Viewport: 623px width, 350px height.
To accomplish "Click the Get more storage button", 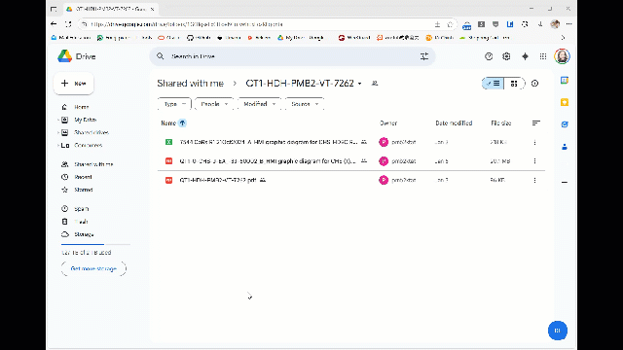I will coord(93,268).
